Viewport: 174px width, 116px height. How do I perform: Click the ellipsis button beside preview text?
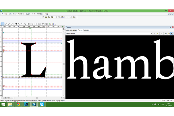155,33
